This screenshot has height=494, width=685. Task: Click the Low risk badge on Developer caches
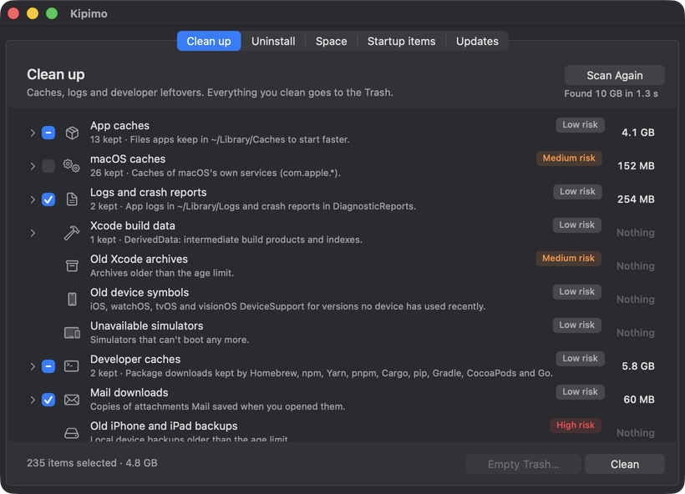[580, 358]
